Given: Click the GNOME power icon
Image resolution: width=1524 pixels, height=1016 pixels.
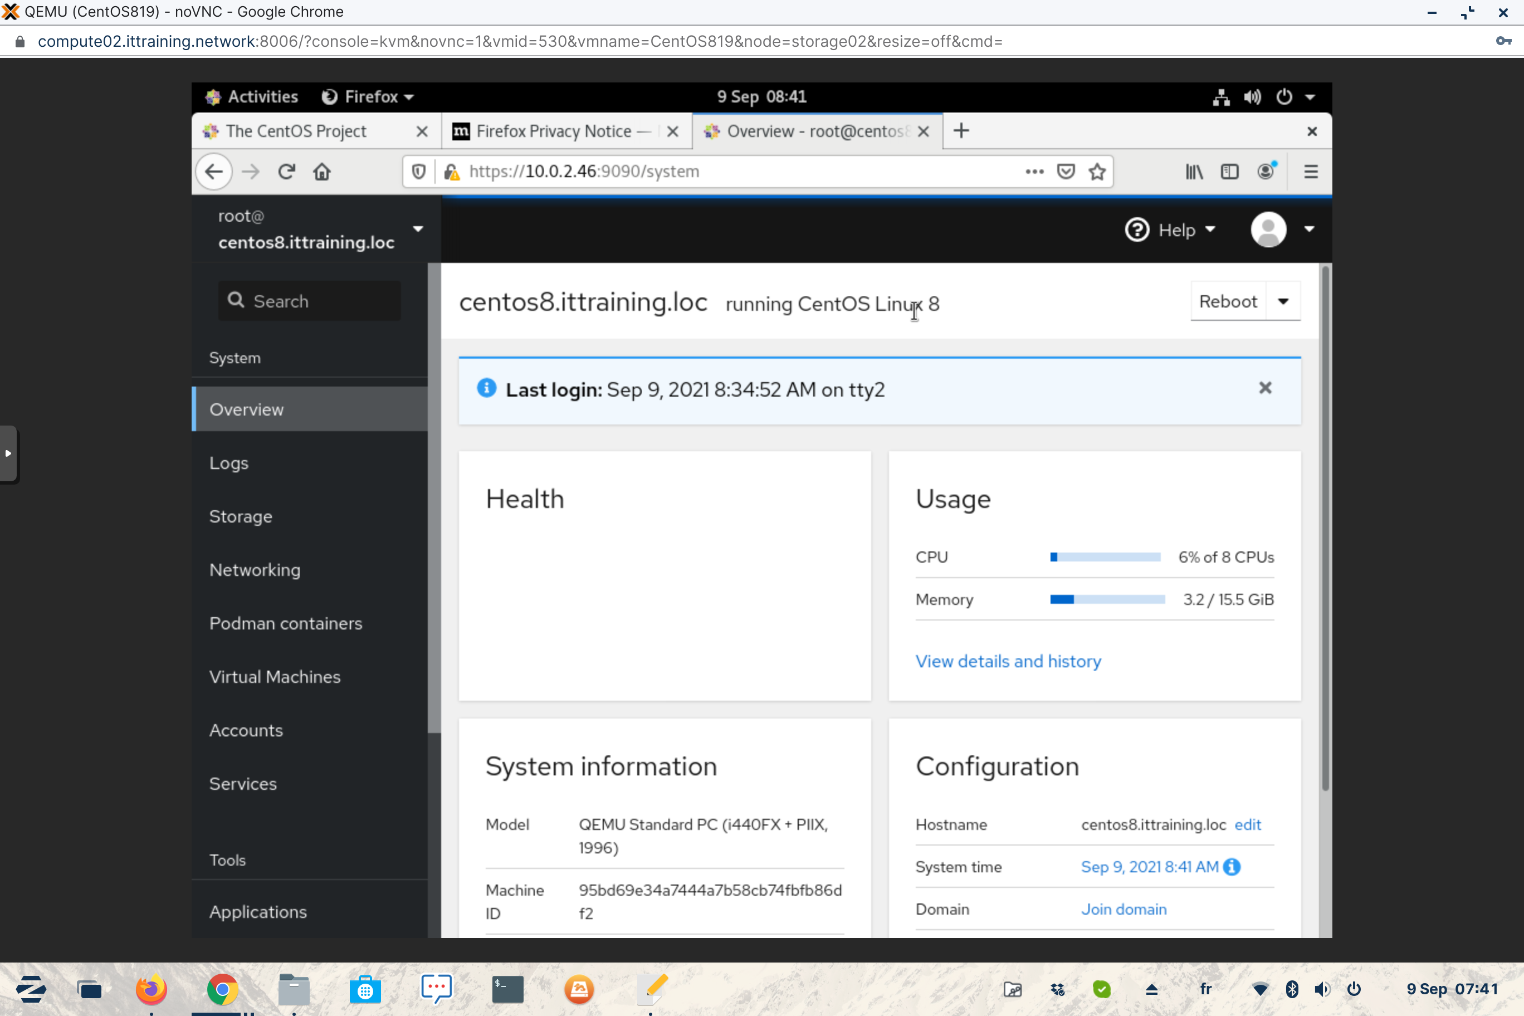Looking at the screenshot, I should [1283, 97].
